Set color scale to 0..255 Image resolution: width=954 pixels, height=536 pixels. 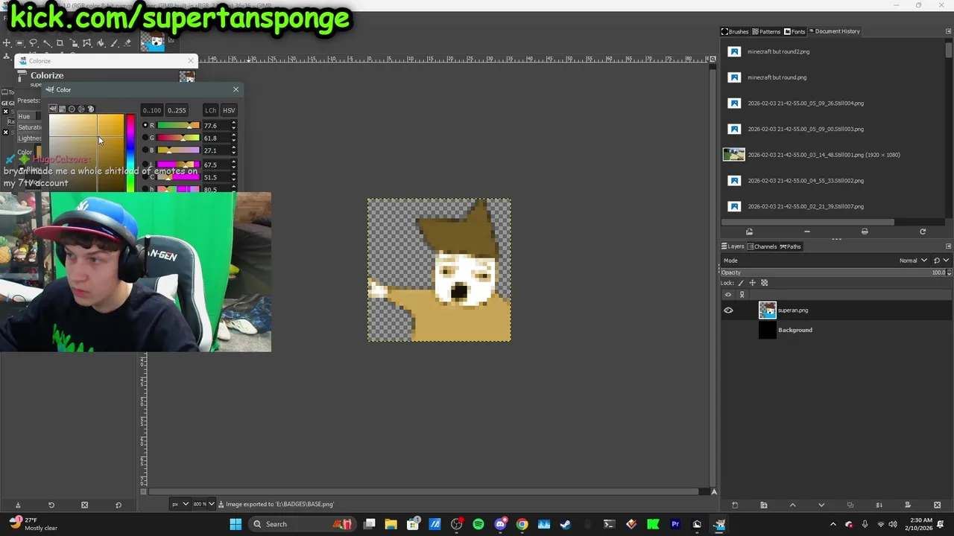coord(177,110)
